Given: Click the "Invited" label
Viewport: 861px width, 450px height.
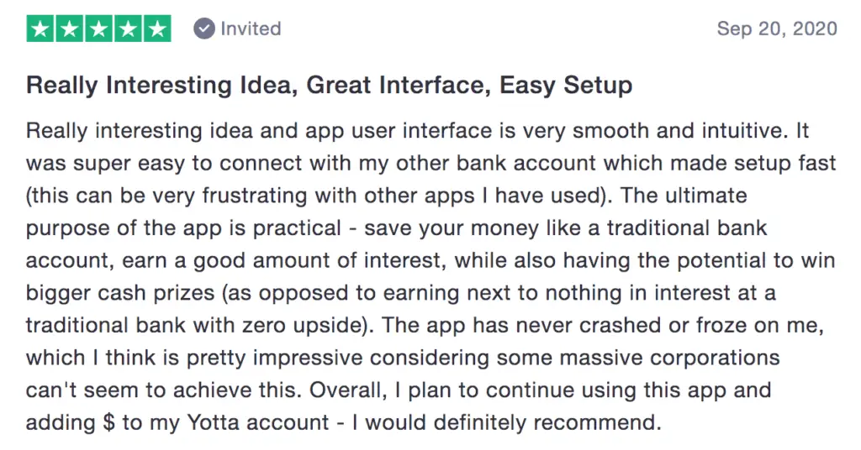Looking at the screenshot, I should click(x=251, y=29).
